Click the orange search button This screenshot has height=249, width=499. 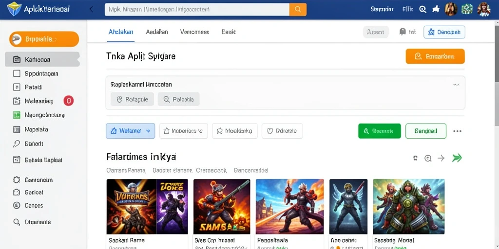click(x=298, y=10)
